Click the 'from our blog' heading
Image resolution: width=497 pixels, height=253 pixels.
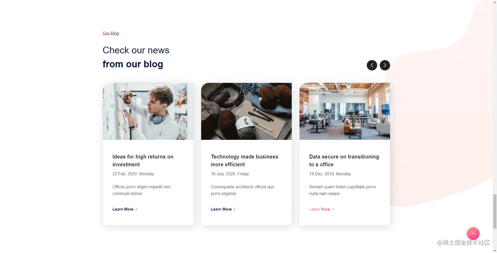click(x=133, y=64)
